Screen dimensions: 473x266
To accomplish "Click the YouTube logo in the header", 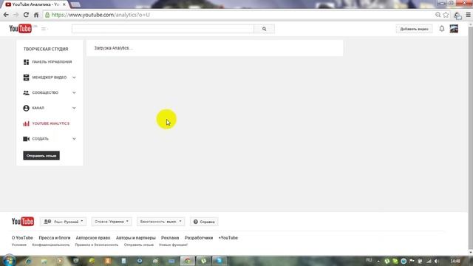I will [x=20, y=29].
